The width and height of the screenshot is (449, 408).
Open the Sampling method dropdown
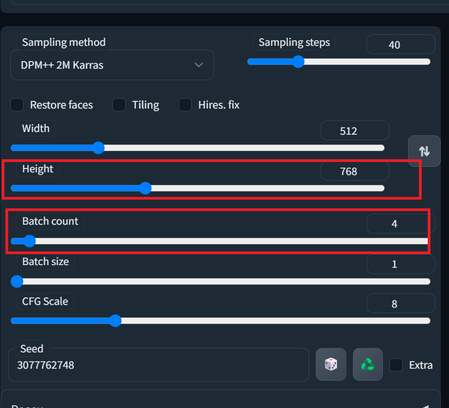112,65
